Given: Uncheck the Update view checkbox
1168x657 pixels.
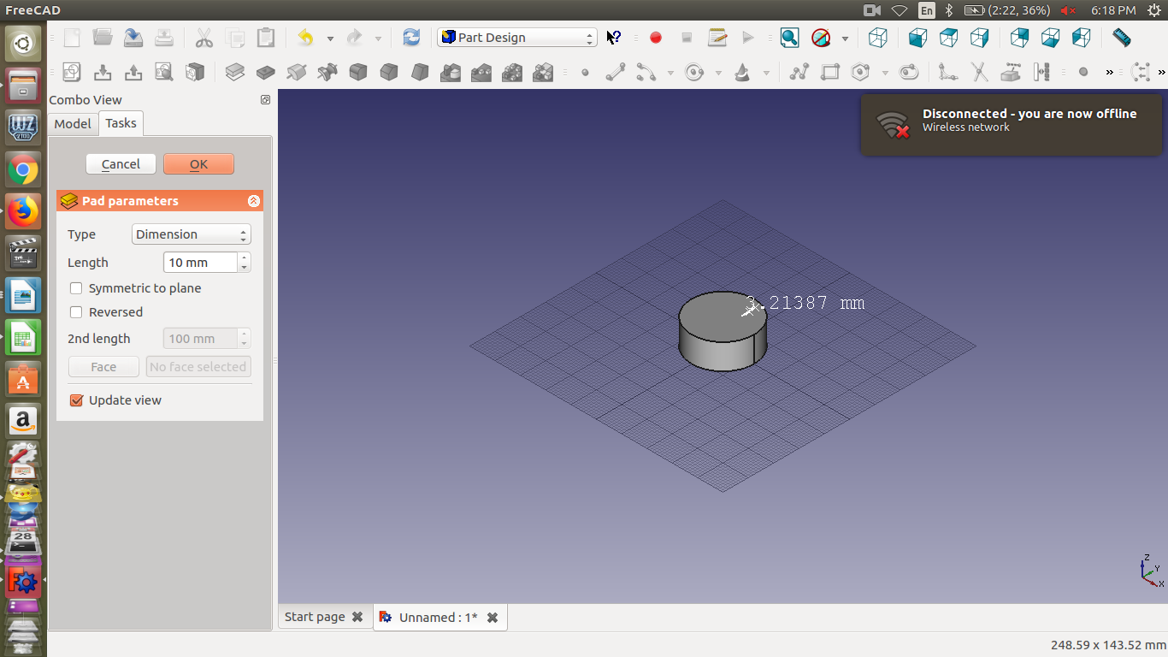Looking at the screenshot, I should coord(76,400).
